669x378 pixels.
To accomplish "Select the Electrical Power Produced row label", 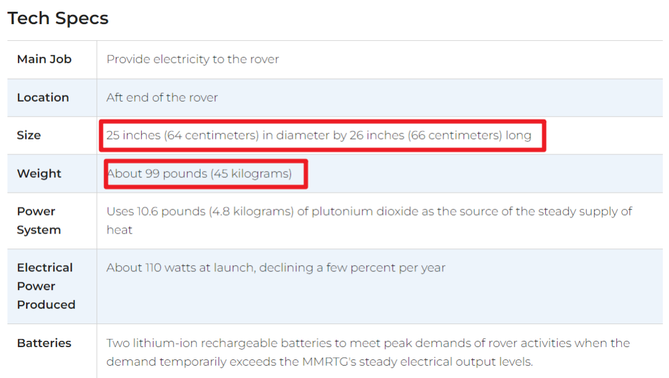I will click(x=46, y=286).
